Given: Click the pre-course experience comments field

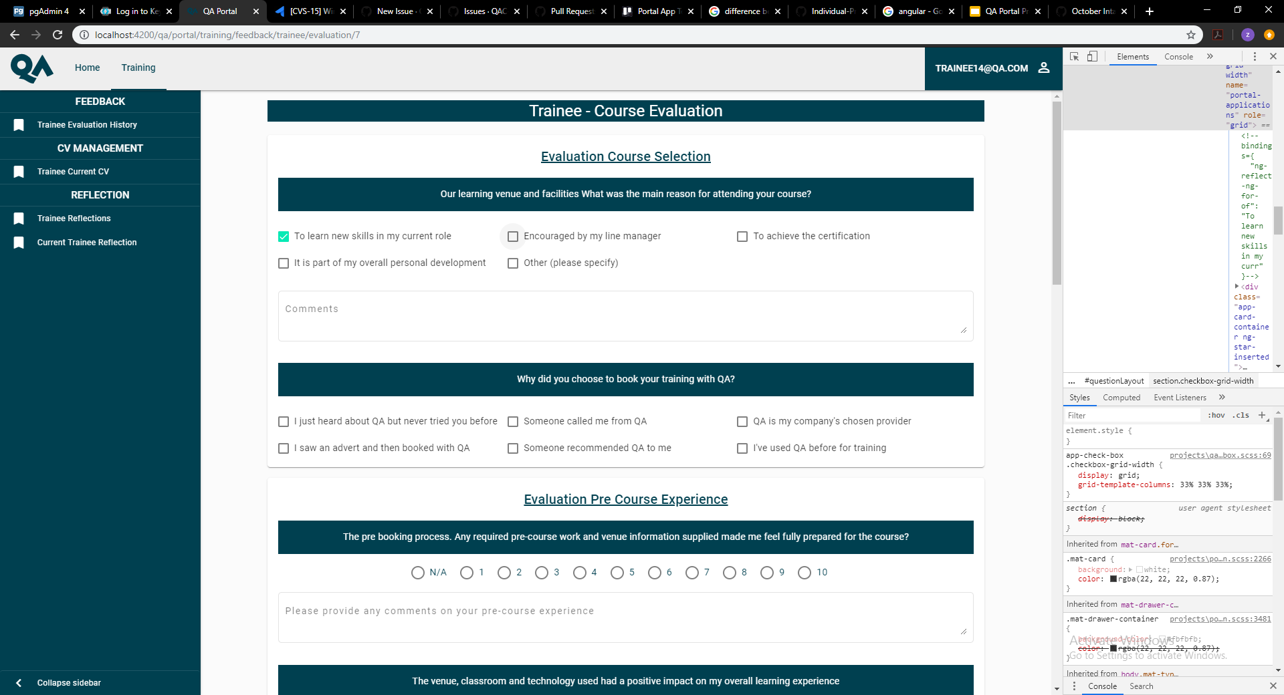Looking at the screenshot, I should (x=625, y=617).
